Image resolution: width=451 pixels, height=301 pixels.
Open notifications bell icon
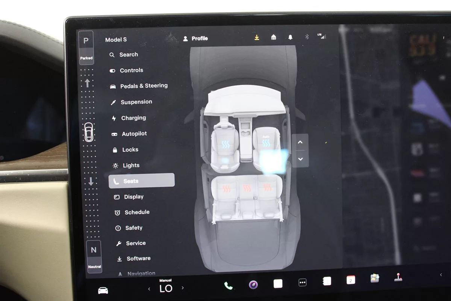(x=290, y=37)
